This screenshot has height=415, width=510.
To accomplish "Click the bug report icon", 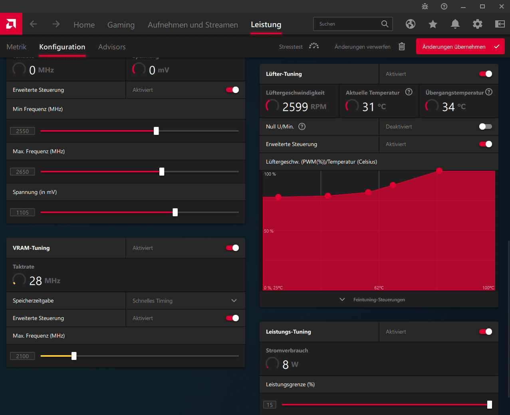I will (x=425, y=6).
